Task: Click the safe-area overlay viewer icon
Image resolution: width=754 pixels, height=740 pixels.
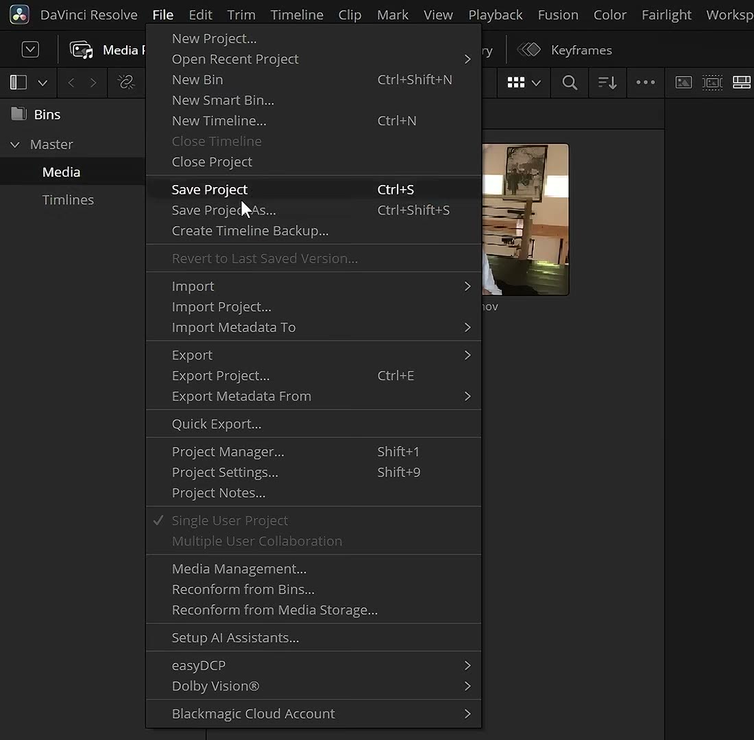Action: 712,82
